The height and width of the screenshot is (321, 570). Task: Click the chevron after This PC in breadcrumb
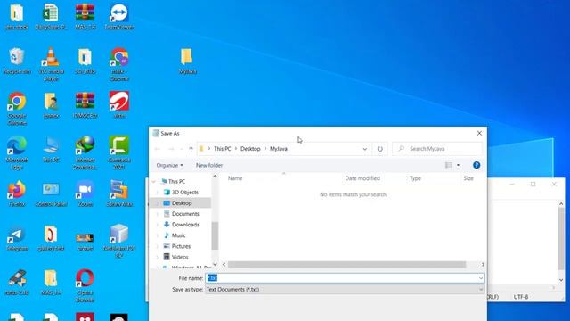(x=235, y=149)
